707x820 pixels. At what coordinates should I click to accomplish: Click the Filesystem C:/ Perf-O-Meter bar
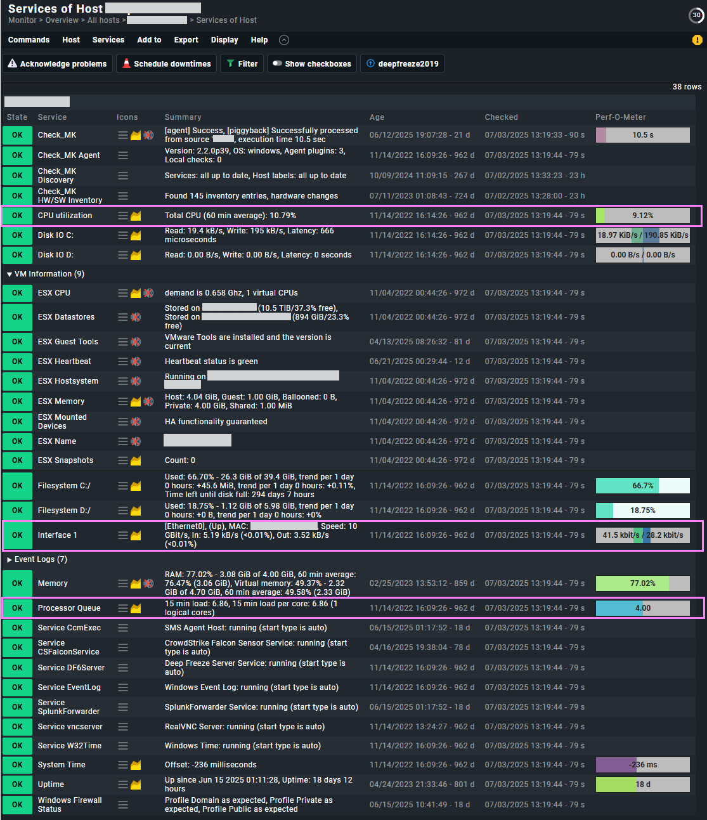click(x=642, y=486)
